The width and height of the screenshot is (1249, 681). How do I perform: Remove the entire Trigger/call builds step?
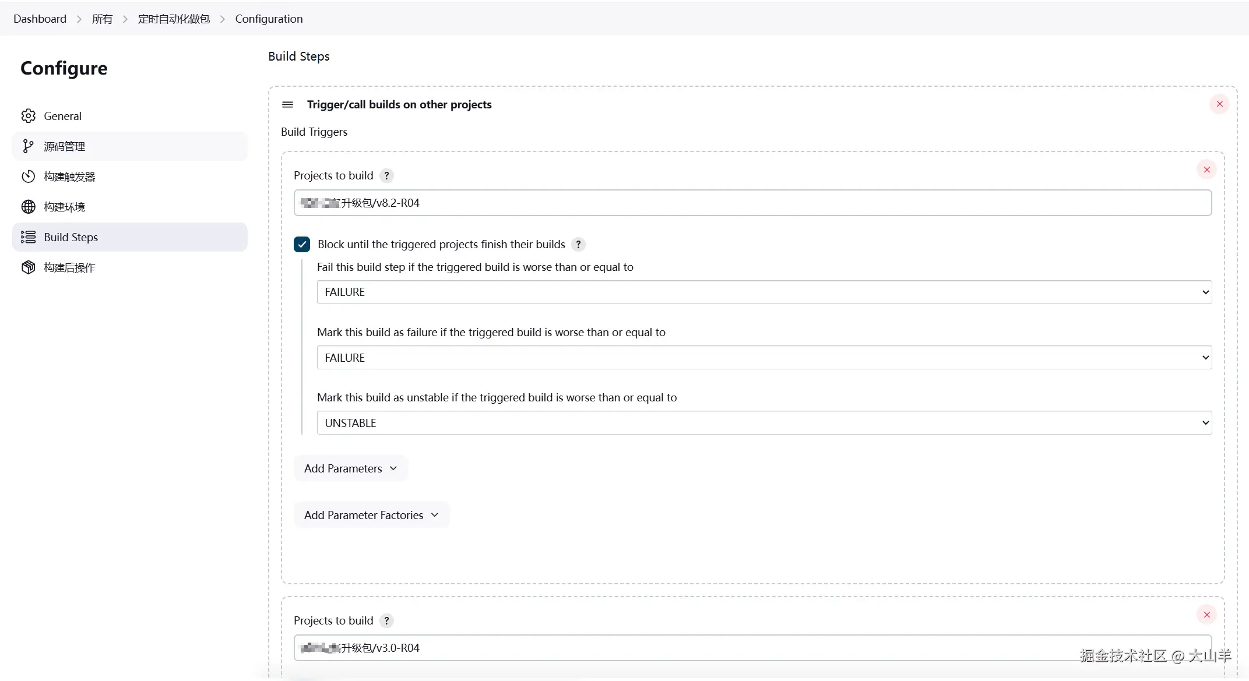click(x=1219, y=104)
